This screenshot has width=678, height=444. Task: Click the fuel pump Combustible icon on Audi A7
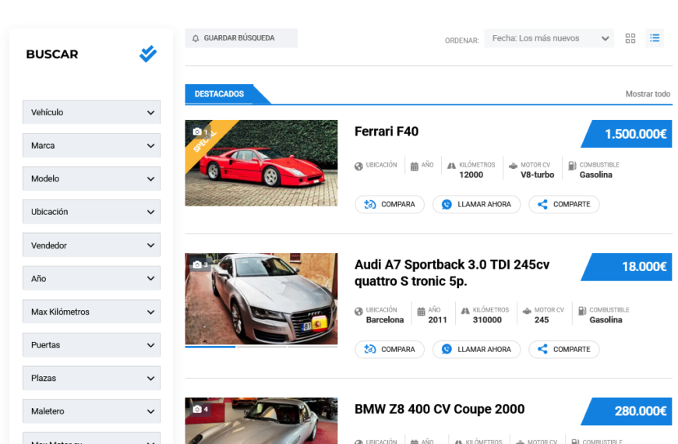(x=582, y=311)
